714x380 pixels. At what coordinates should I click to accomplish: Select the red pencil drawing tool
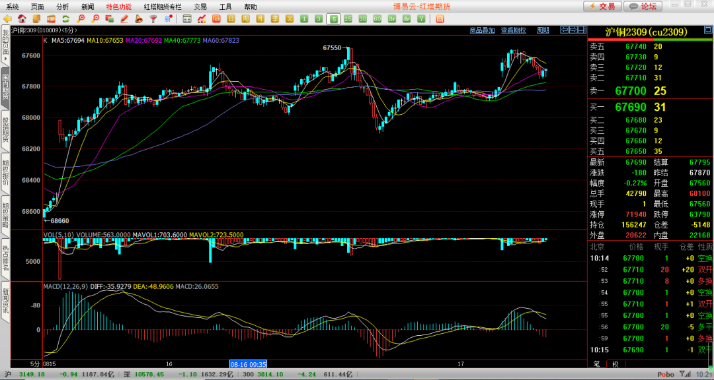coord(124,19)
